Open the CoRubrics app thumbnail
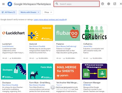The image size is (122, 93). pyautogui.click(x=94, y=33)
